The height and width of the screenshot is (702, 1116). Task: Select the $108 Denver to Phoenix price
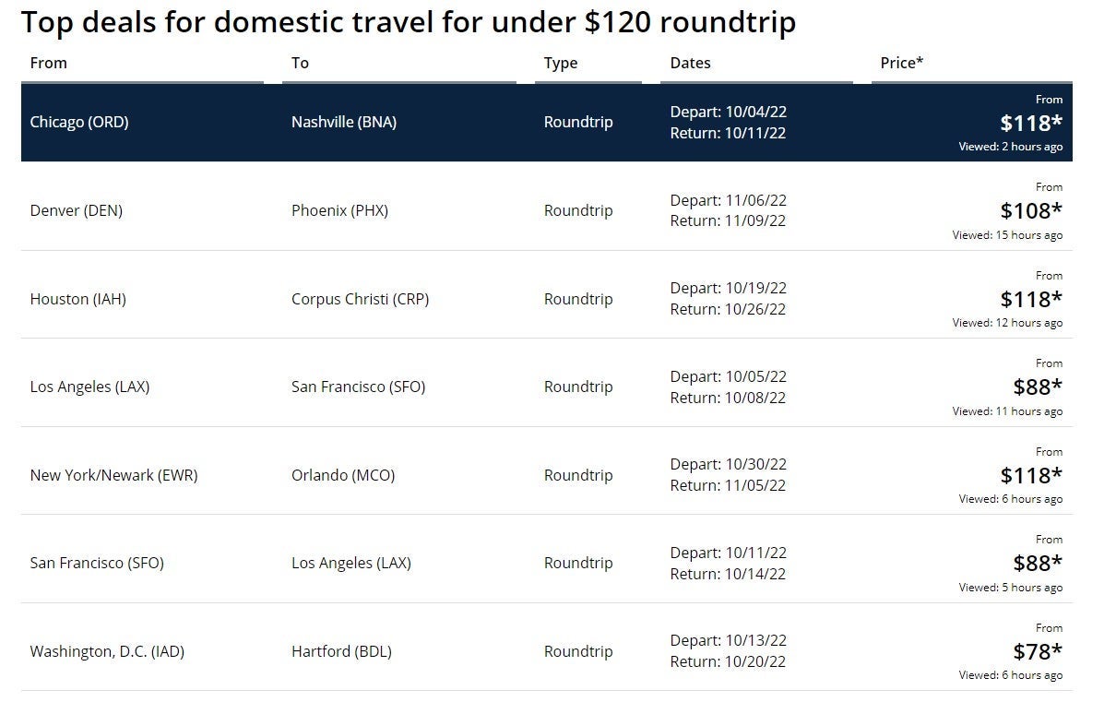(1030, 210)
